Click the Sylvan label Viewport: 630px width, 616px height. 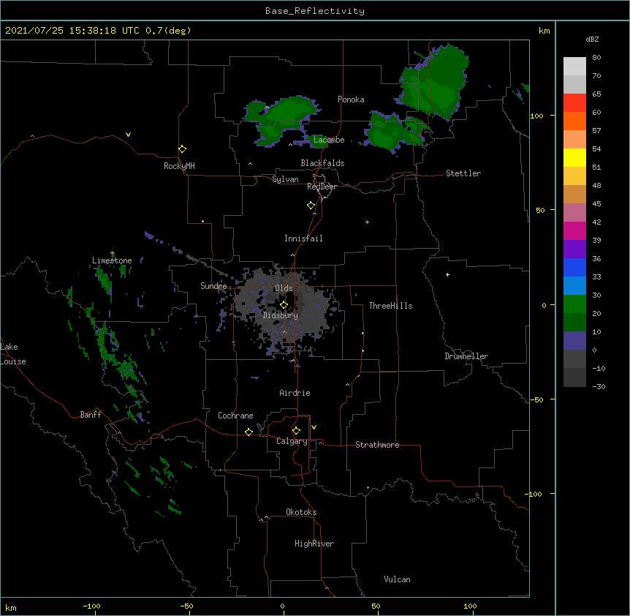285,179
